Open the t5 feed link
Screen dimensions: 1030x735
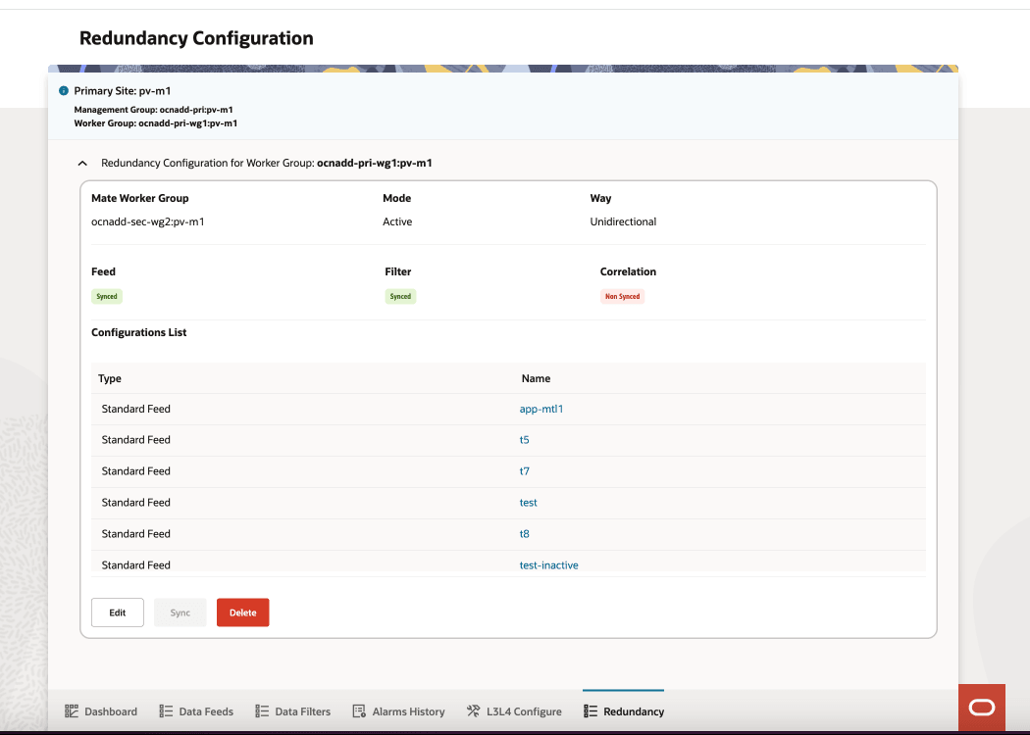pyautogui.click(x=524, y=440)
